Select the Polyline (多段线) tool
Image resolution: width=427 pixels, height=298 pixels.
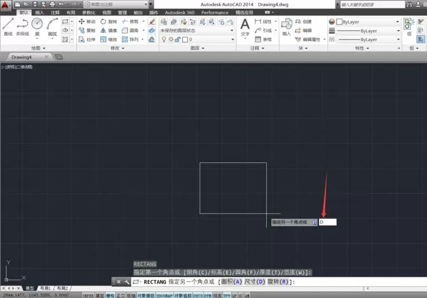(x=22, y=27)
